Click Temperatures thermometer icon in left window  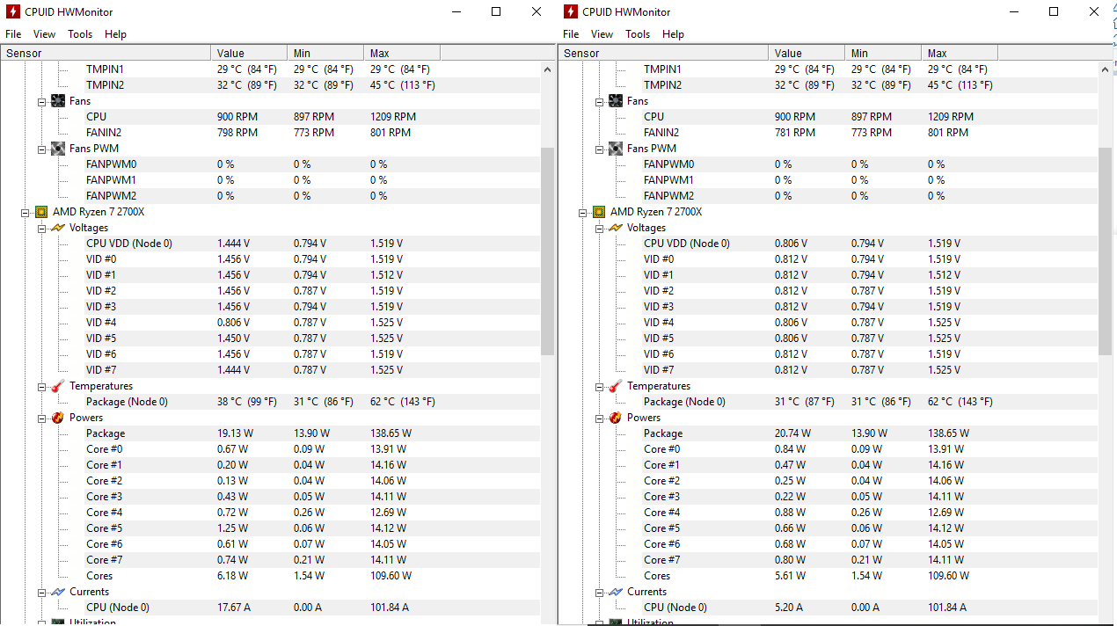pos(58,386)
